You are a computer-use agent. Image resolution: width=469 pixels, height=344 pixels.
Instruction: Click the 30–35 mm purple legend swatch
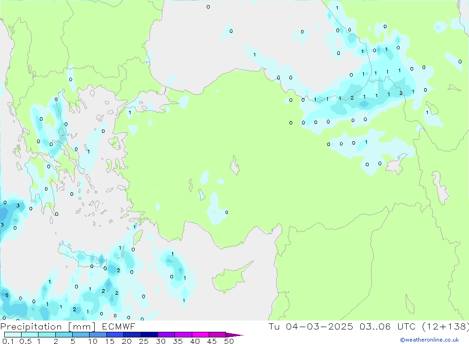(x=166, y=335)
